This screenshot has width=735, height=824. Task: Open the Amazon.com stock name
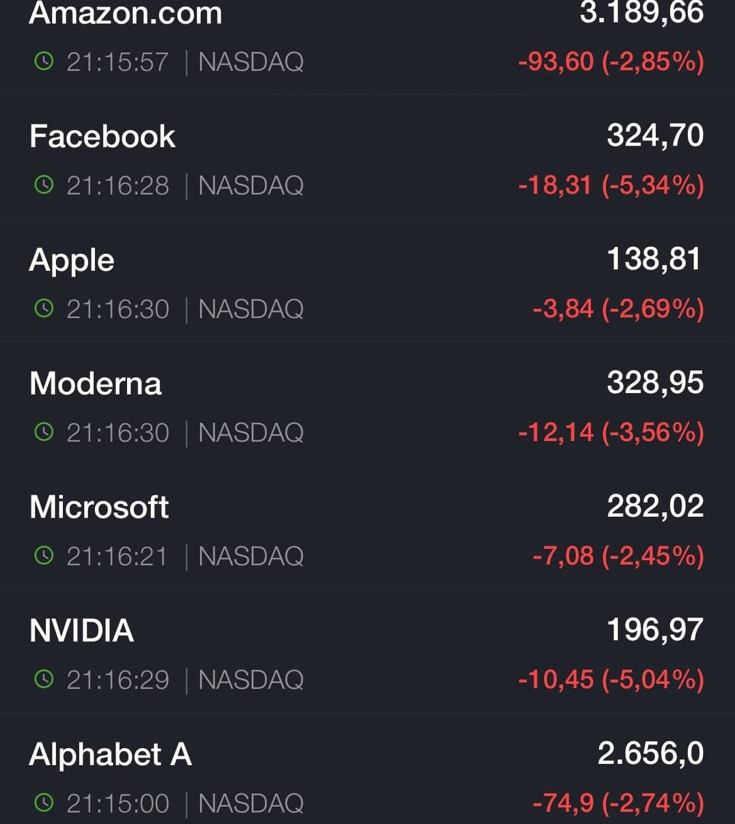(126, 14)
